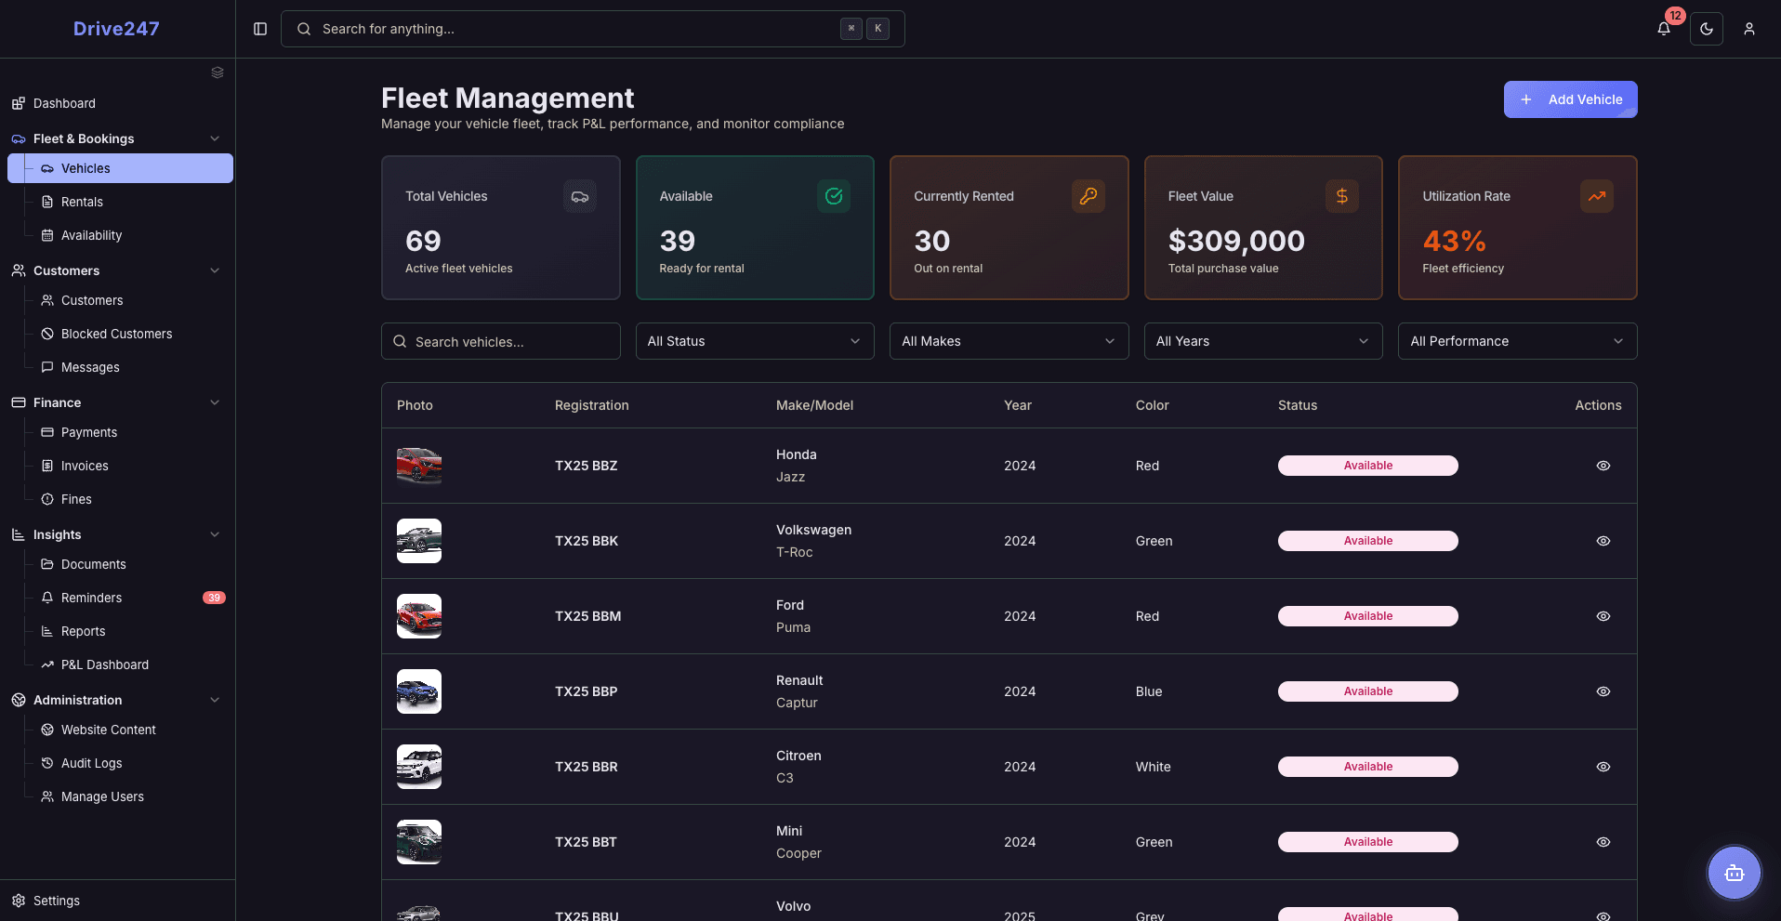Open the All Status dropdown
Image resolution: width=1781 pixels, height=921 pixels.
(754, 341)
